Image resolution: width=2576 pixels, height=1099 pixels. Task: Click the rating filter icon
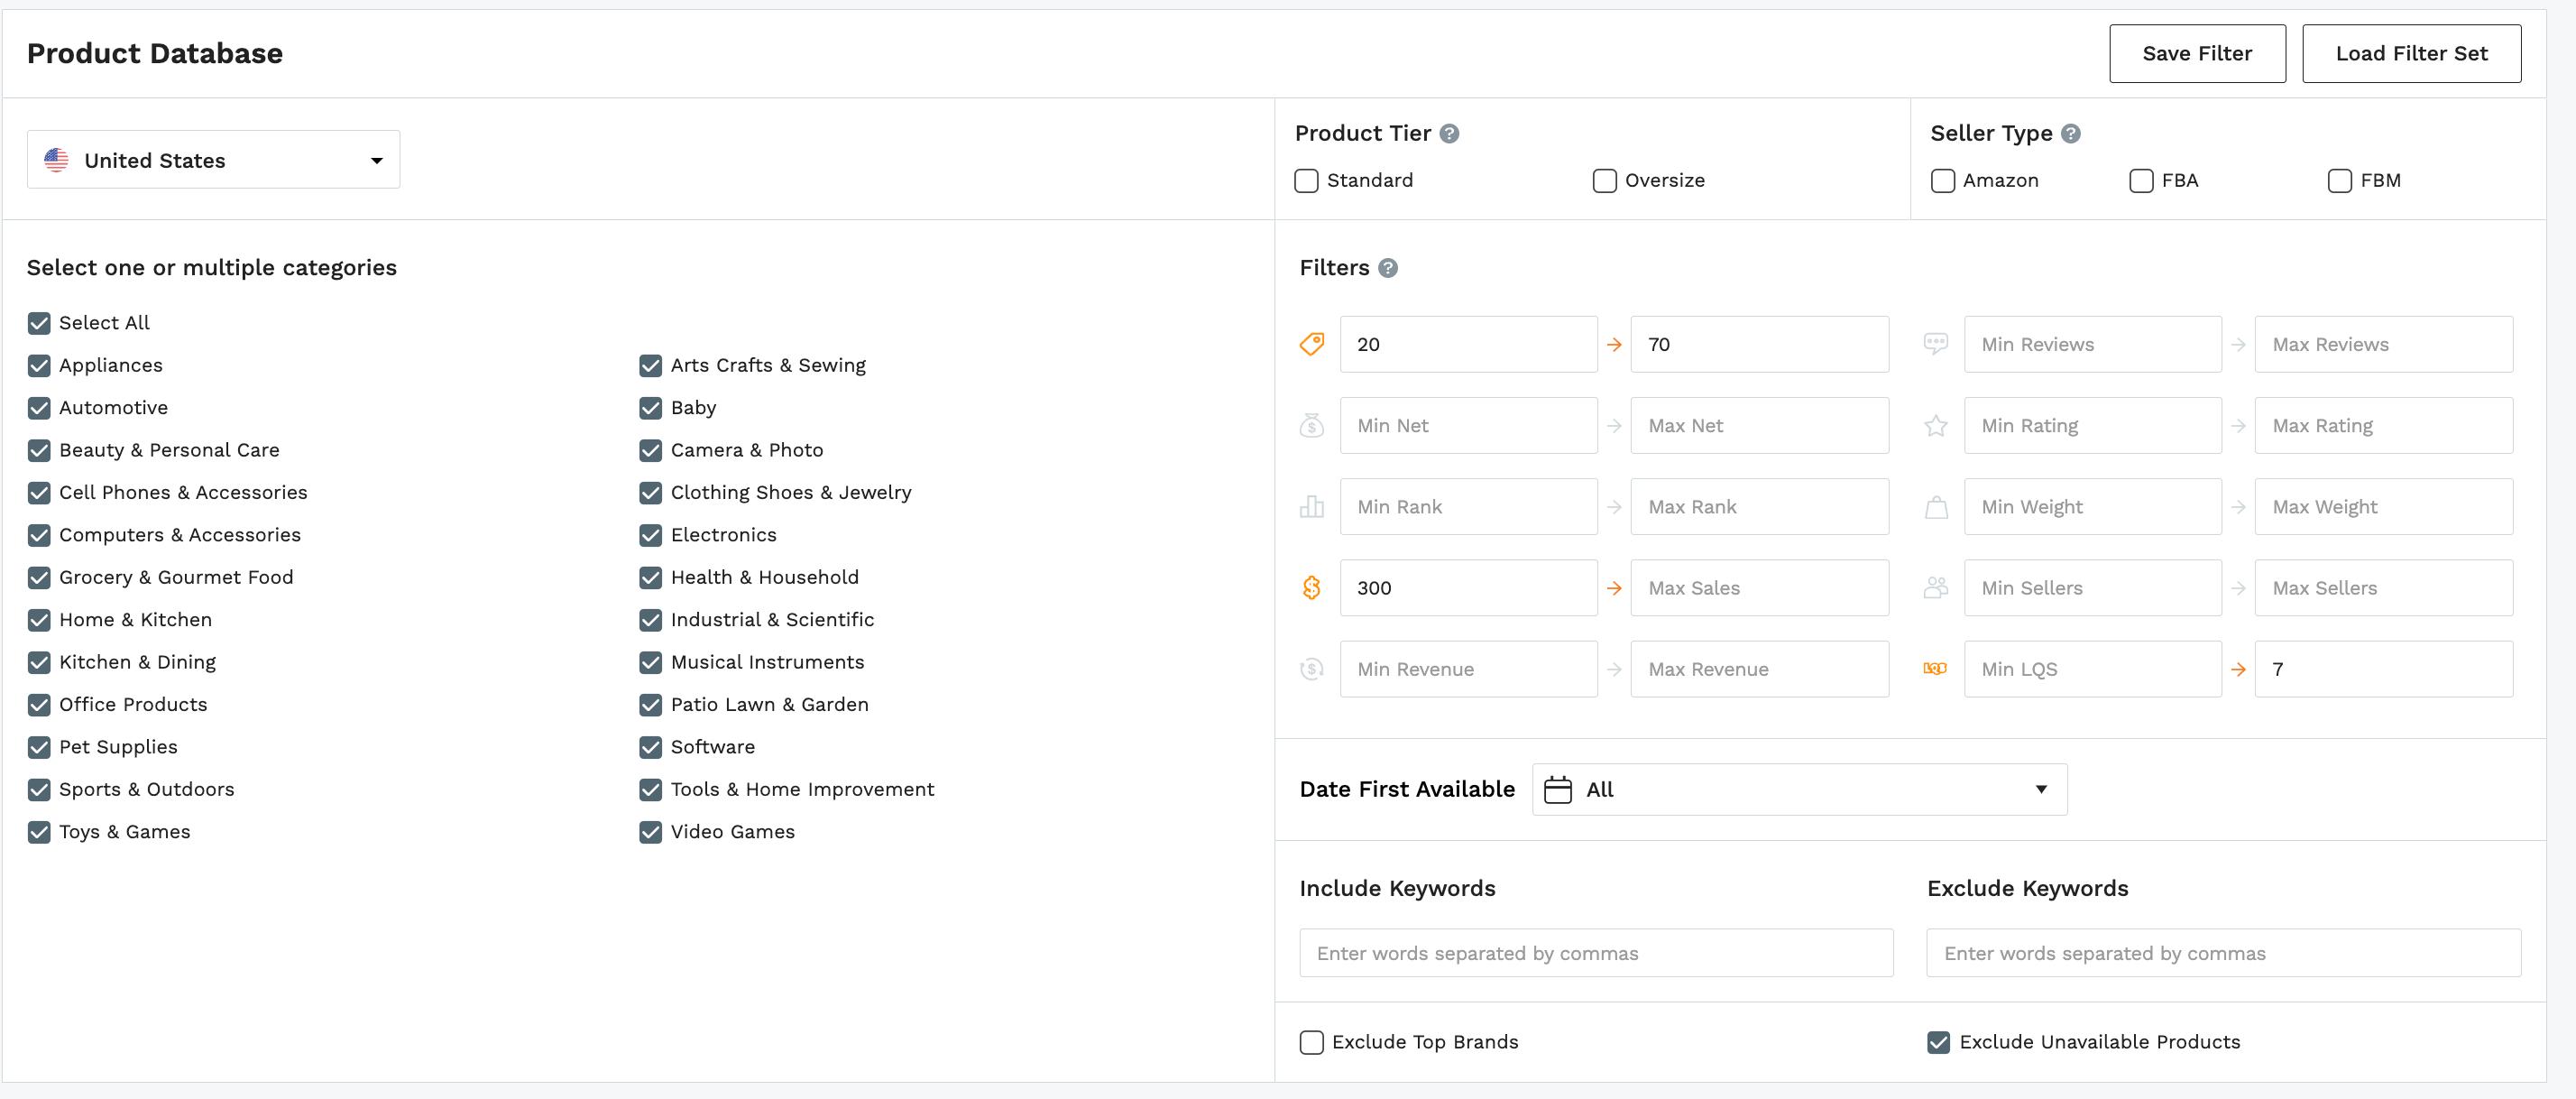point(1938,424)
